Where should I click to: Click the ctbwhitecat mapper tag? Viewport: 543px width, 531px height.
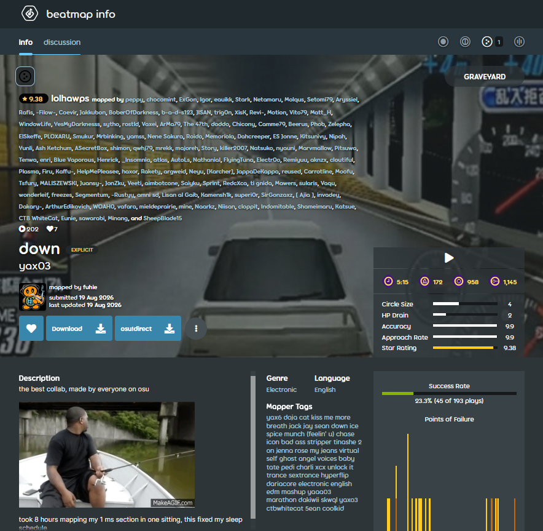(x=284, y=508)
